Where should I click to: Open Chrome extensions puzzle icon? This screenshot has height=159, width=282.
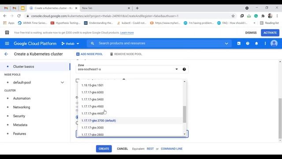(x=263, y=16)
